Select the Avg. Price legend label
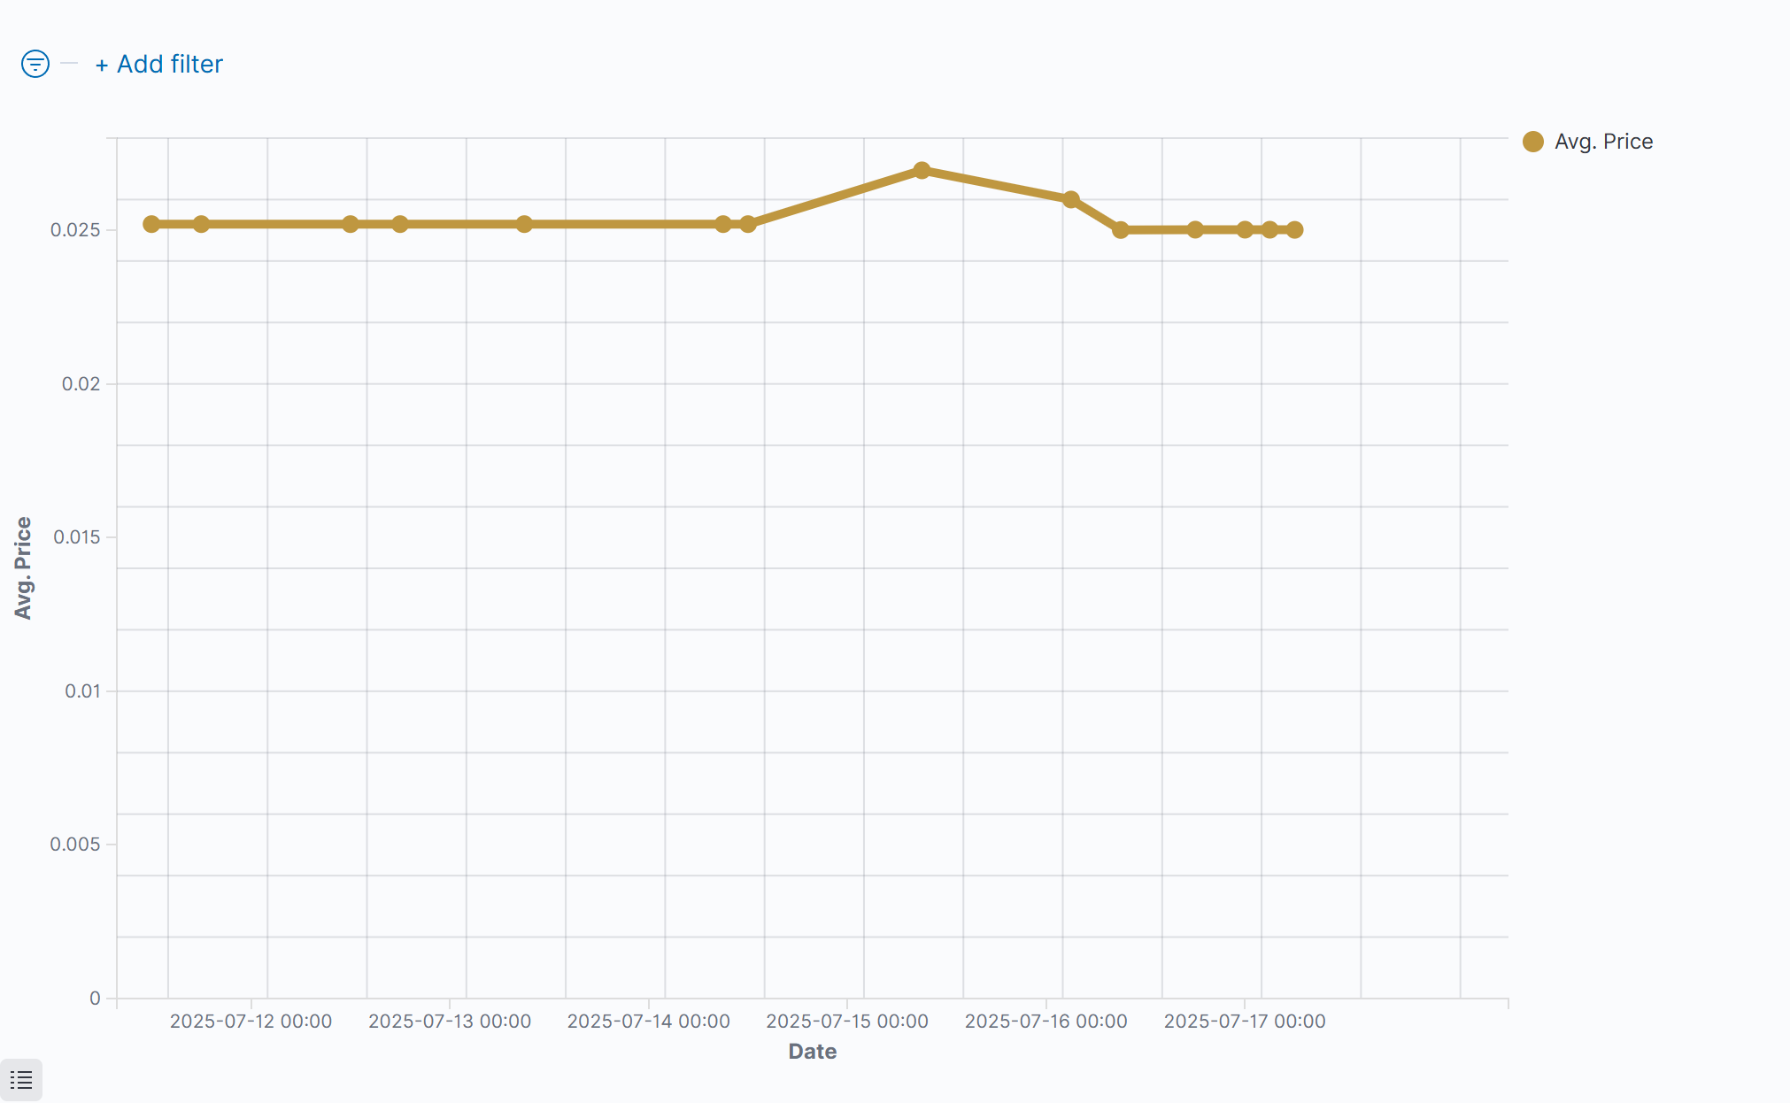The width and height of the screenshot is (1790, 1103). 1603,142
